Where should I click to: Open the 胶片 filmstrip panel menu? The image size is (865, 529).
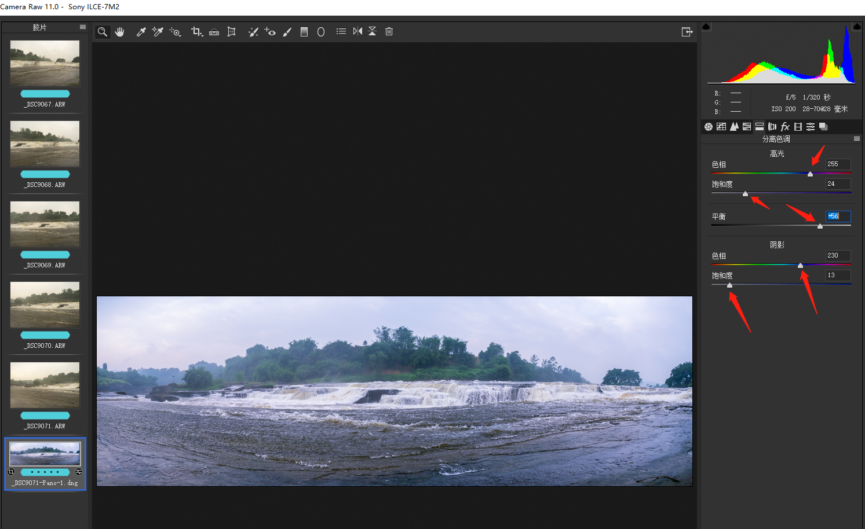tap(83, 27)
